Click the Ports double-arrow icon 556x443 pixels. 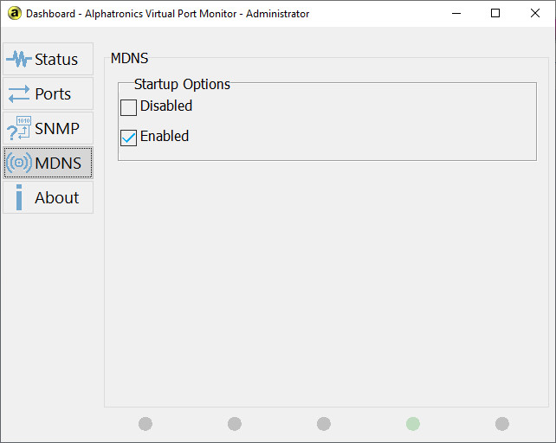[19, 94]
